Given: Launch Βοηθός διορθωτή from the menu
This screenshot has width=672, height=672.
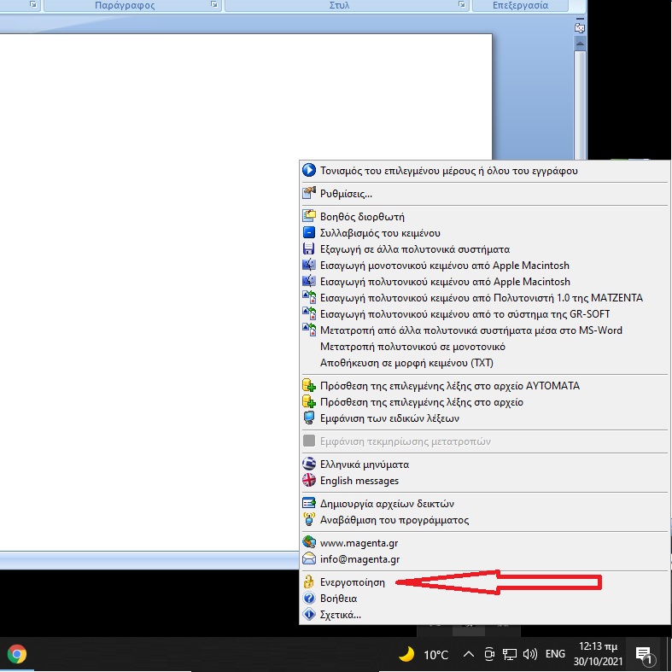Looking at the screenshot, I should pyautogui.click(x=361, y=217).
